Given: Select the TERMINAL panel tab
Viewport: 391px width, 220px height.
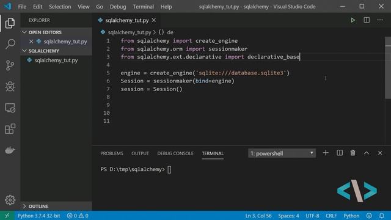Looking at the screenshot, I should tap(213, 153).
